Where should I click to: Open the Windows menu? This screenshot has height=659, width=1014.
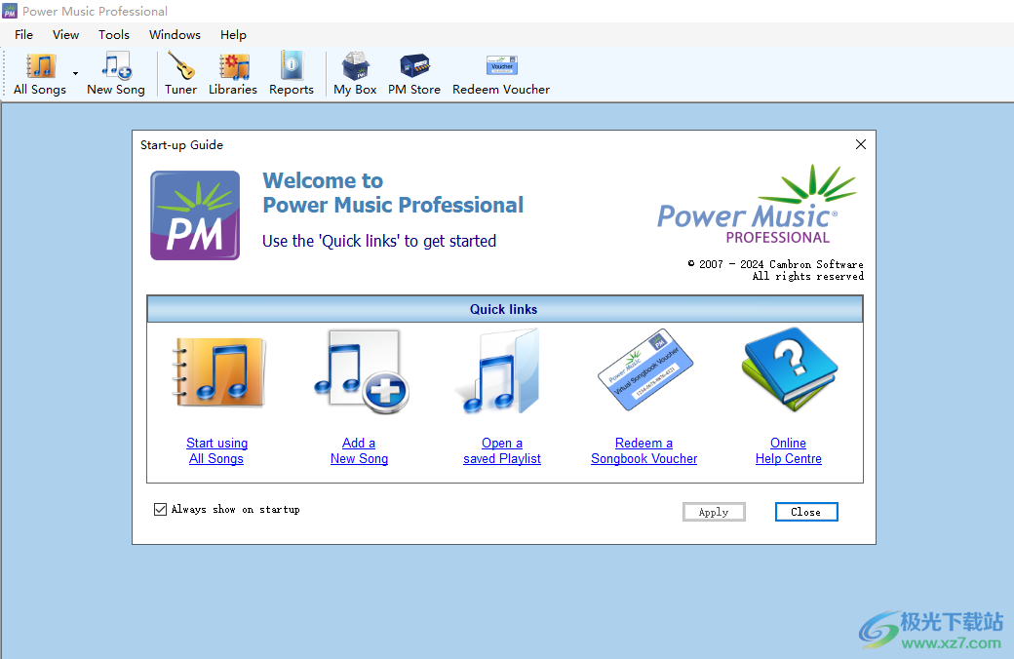coord(175,34)
